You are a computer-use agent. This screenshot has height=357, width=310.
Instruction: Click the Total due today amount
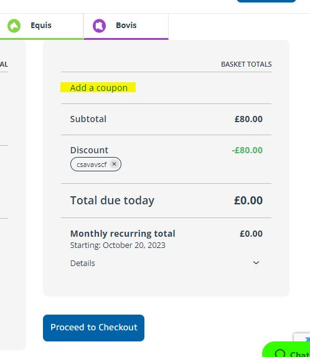pos(248,201)
